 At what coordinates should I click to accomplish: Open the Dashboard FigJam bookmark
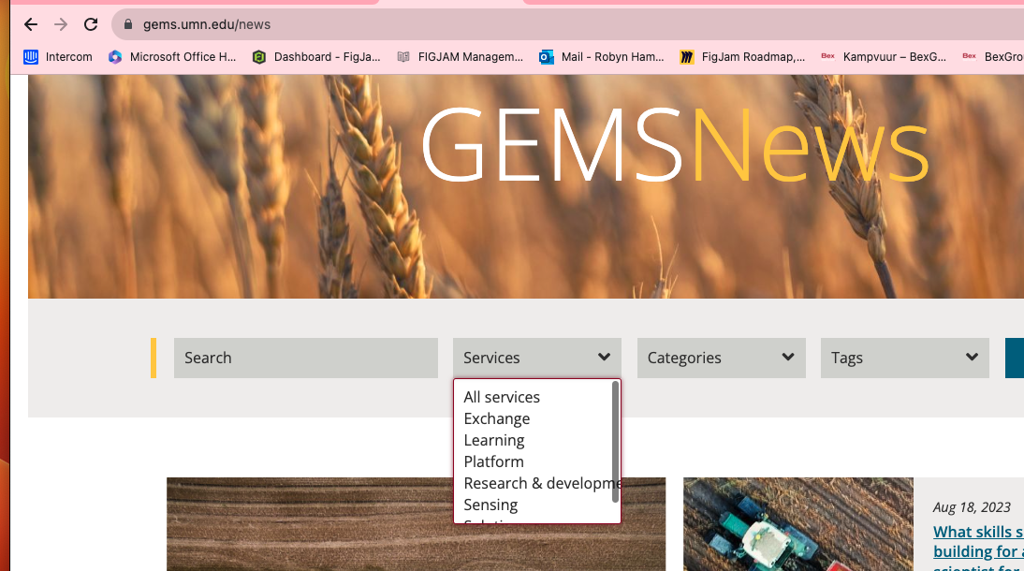click(316, 57)
